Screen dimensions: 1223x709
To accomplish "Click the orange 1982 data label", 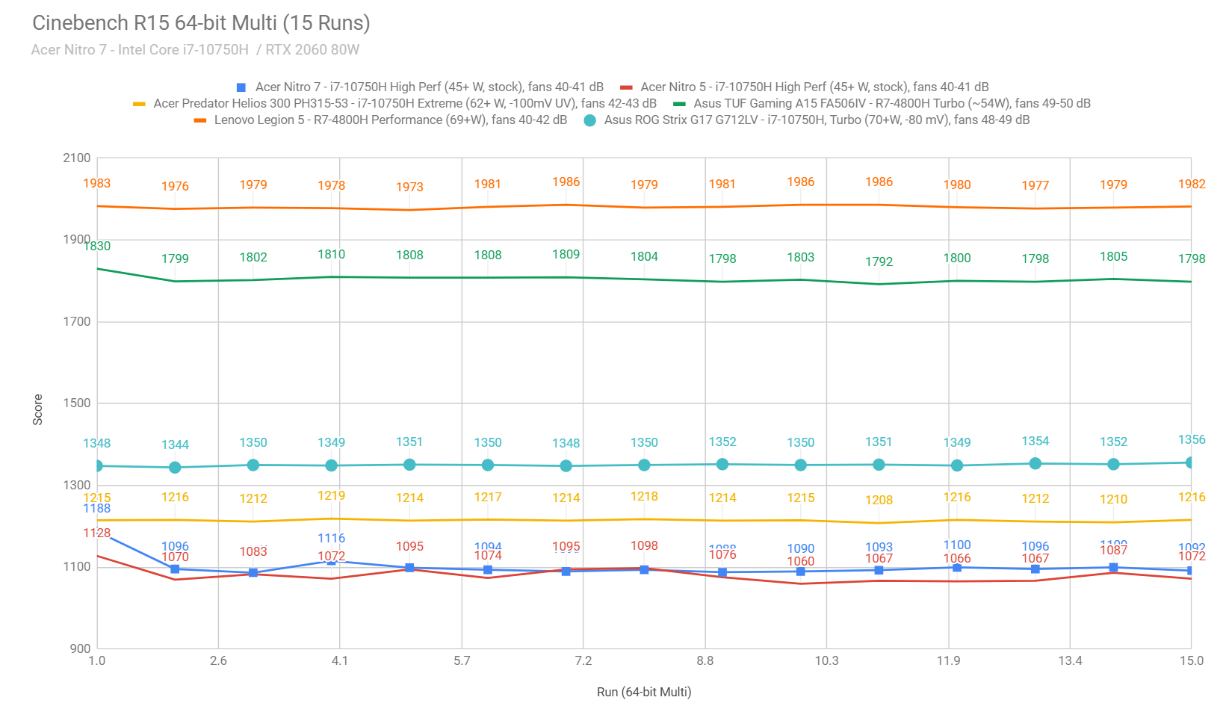I will point(1192,185).
